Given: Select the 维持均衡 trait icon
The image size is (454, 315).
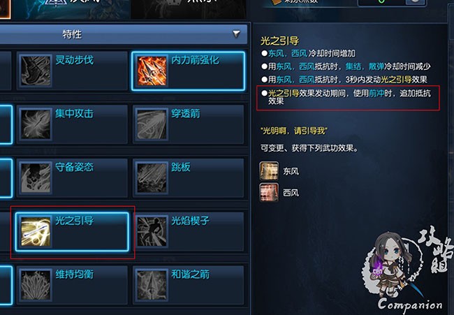Looking at the screenshot, I should 36,285.
